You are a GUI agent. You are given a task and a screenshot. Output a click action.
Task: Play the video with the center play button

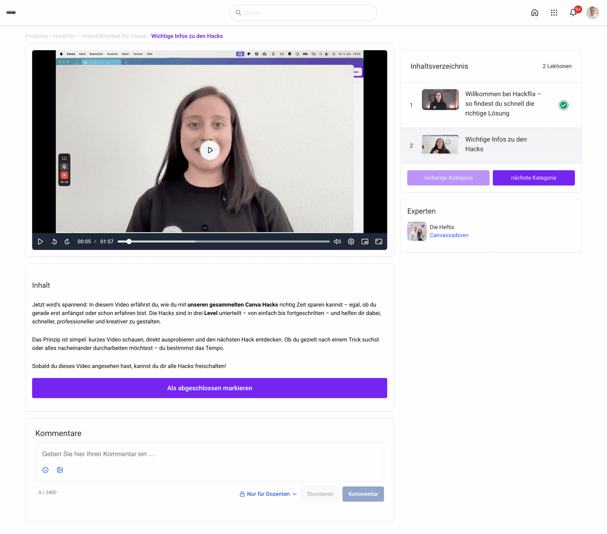(210, 150)
